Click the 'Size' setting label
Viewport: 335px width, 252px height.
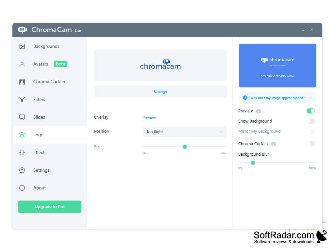(98, 147)
